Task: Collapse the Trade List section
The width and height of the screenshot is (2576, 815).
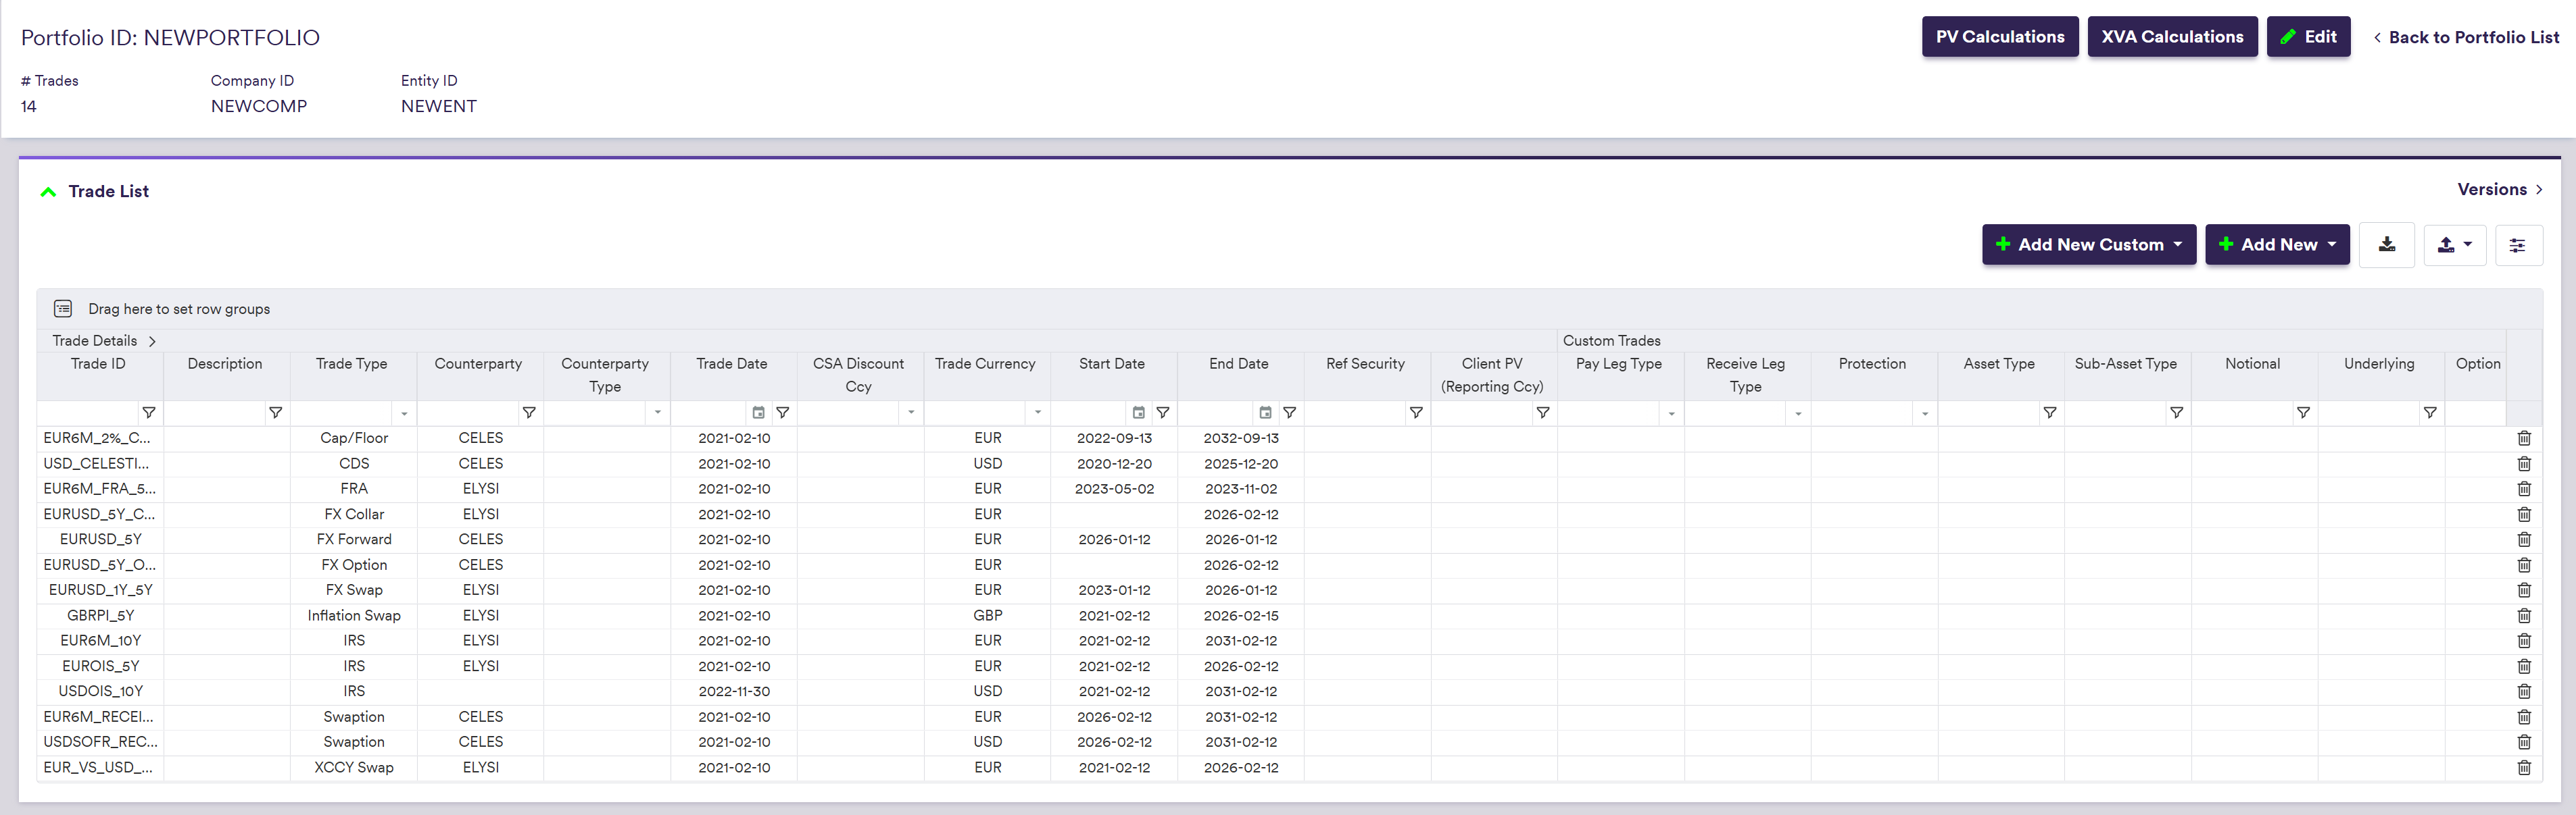Action: 48,192
